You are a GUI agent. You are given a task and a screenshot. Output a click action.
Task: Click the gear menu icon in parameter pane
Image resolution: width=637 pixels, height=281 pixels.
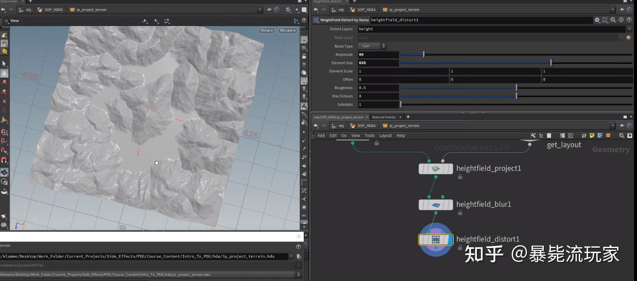click(597, 20)
